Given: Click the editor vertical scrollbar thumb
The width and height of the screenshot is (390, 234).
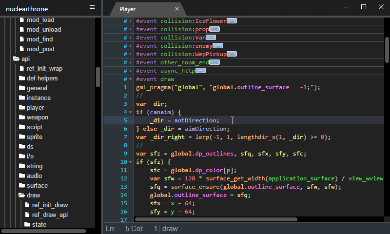Looking at the screenshot, I should [387, 49].
